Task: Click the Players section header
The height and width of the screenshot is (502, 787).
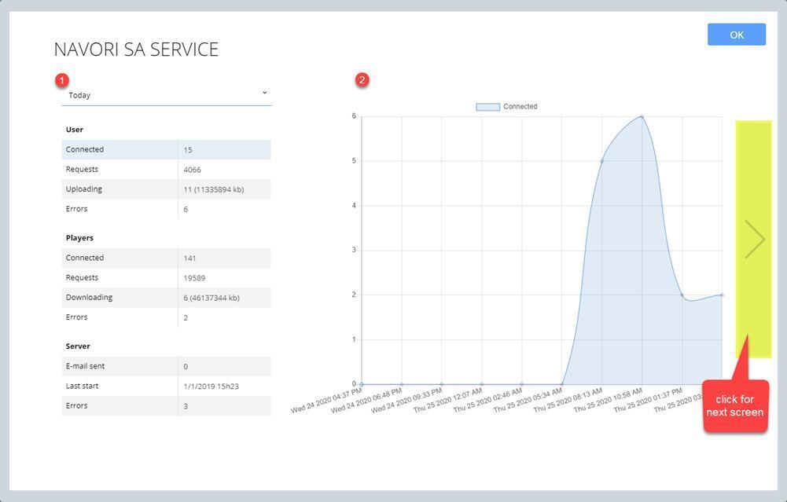Action: pos(79,238)
